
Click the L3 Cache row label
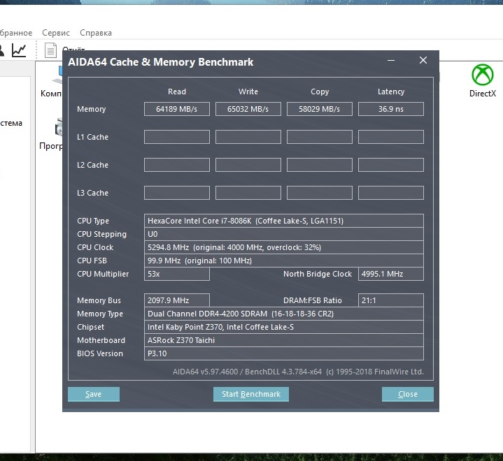tap(92, 193)
